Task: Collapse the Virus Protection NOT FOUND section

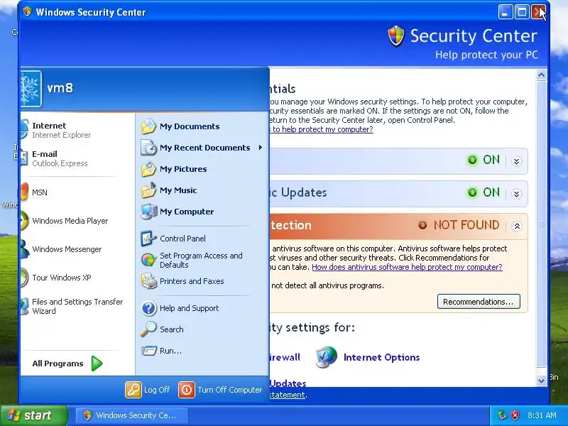Action: pyautogui.click(x=517, y=226)
